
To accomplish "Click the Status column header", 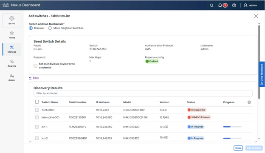I will (191, 102).
